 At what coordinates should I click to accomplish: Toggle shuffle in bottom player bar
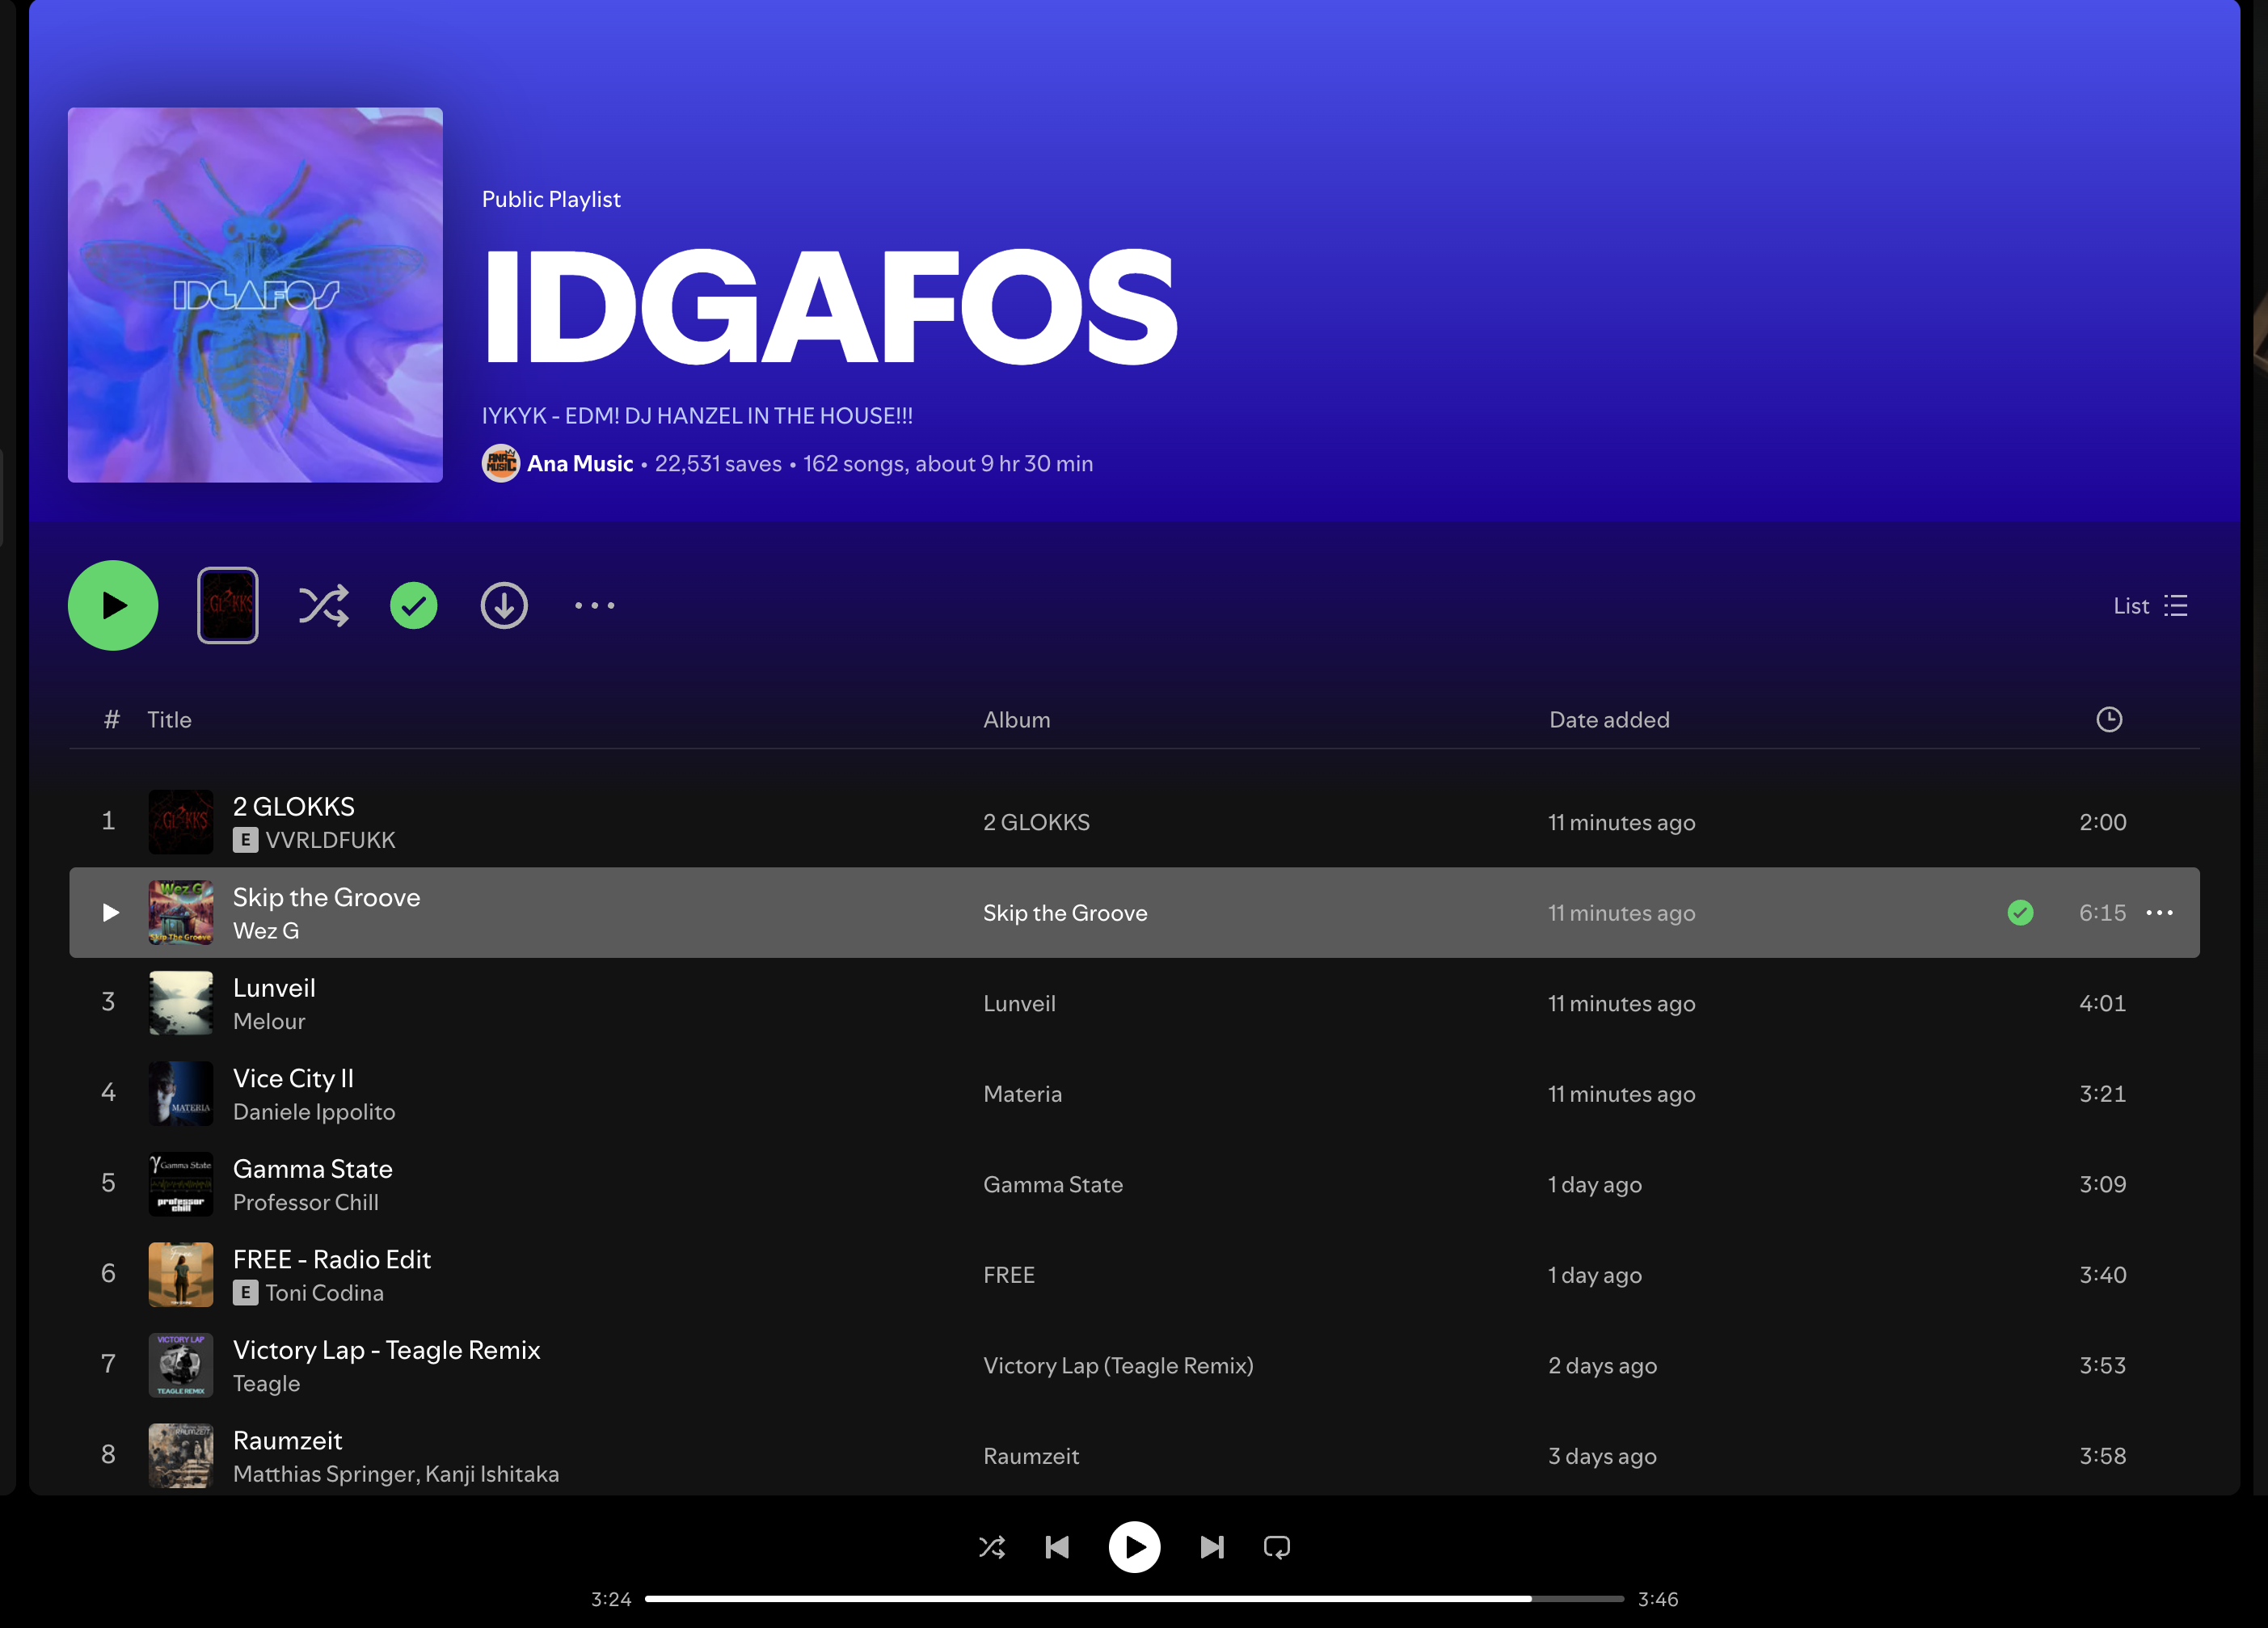[x=991, y=1547]
